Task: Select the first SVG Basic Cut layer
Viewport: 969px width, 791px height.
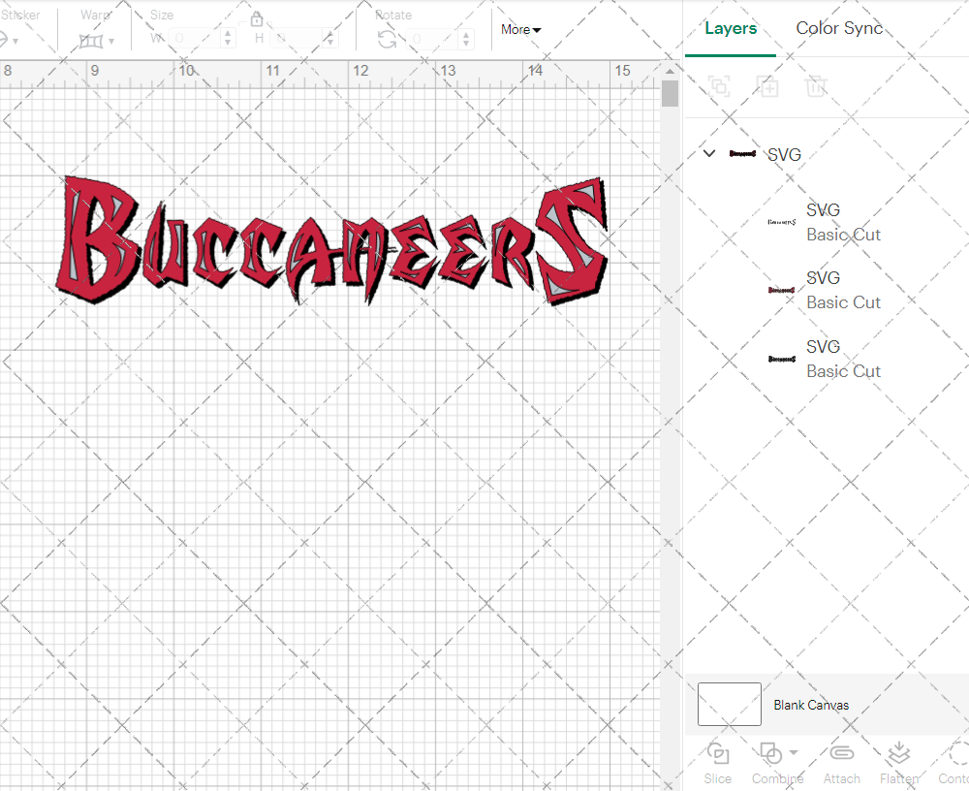Action: [824, 222]
